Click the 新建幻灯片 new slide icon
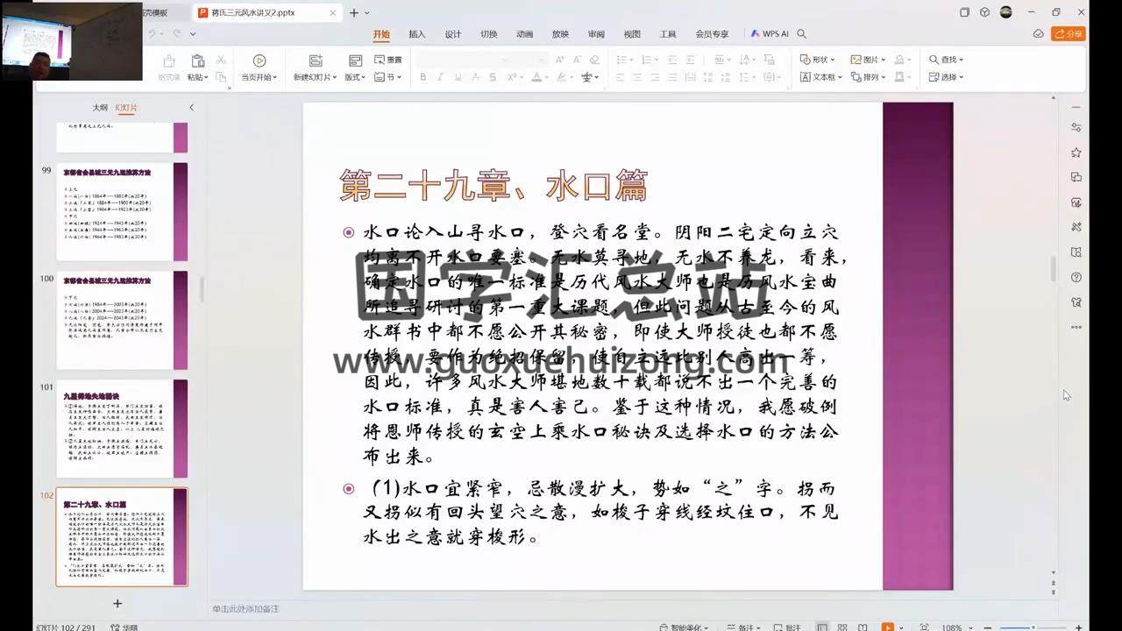 click(x=316, y=60)
